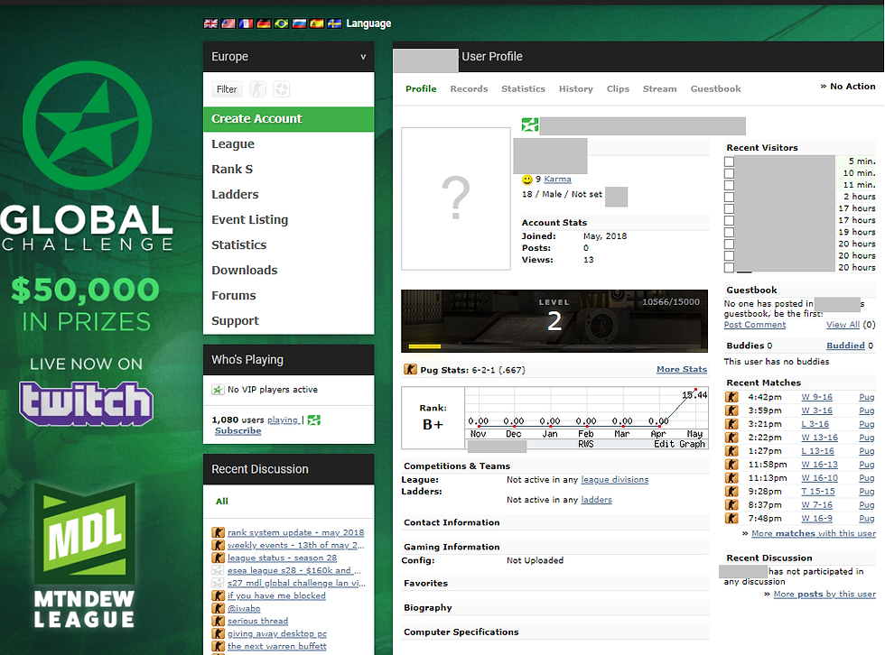Viewport: 885px width, 655px height.
Task: Open the Guestbook tab
Action: (716, 88)
